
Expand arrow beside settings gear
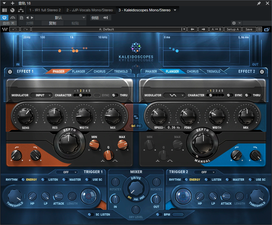pos(240,23)
